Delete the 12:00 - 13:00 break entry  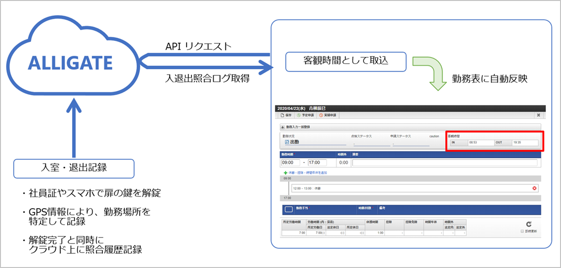click(x=535, y=188)
